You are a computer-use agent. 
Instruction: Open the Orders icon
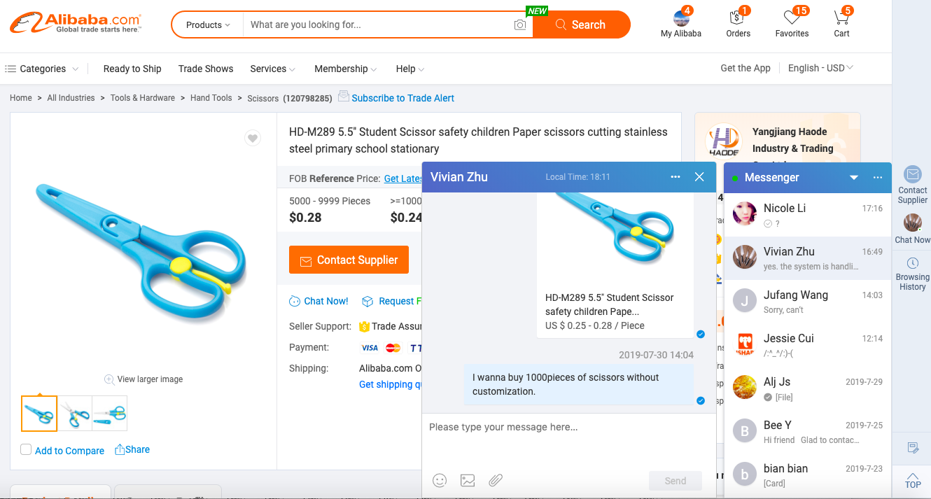(736, 17)
